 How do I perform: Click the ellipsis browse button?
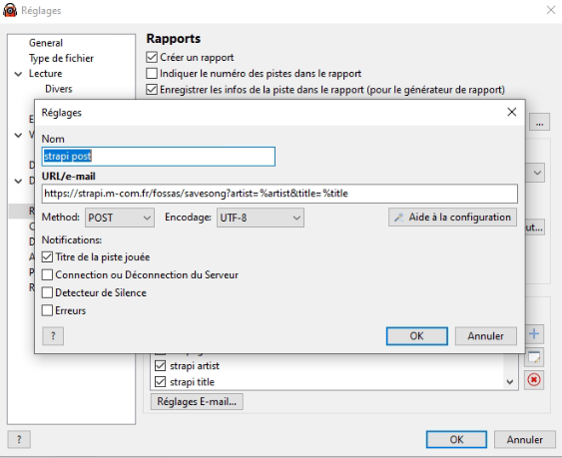539,122
